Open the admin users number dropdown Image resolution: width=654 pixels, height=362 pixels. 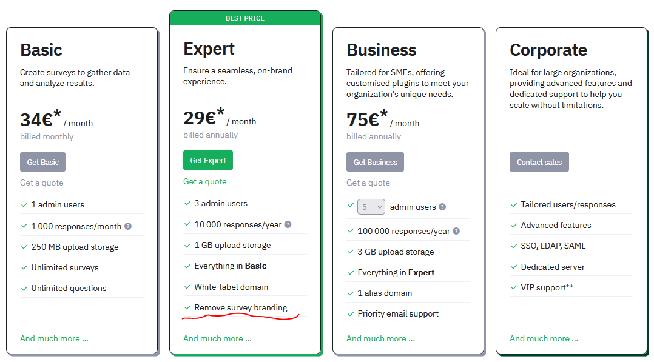[371, 207]
